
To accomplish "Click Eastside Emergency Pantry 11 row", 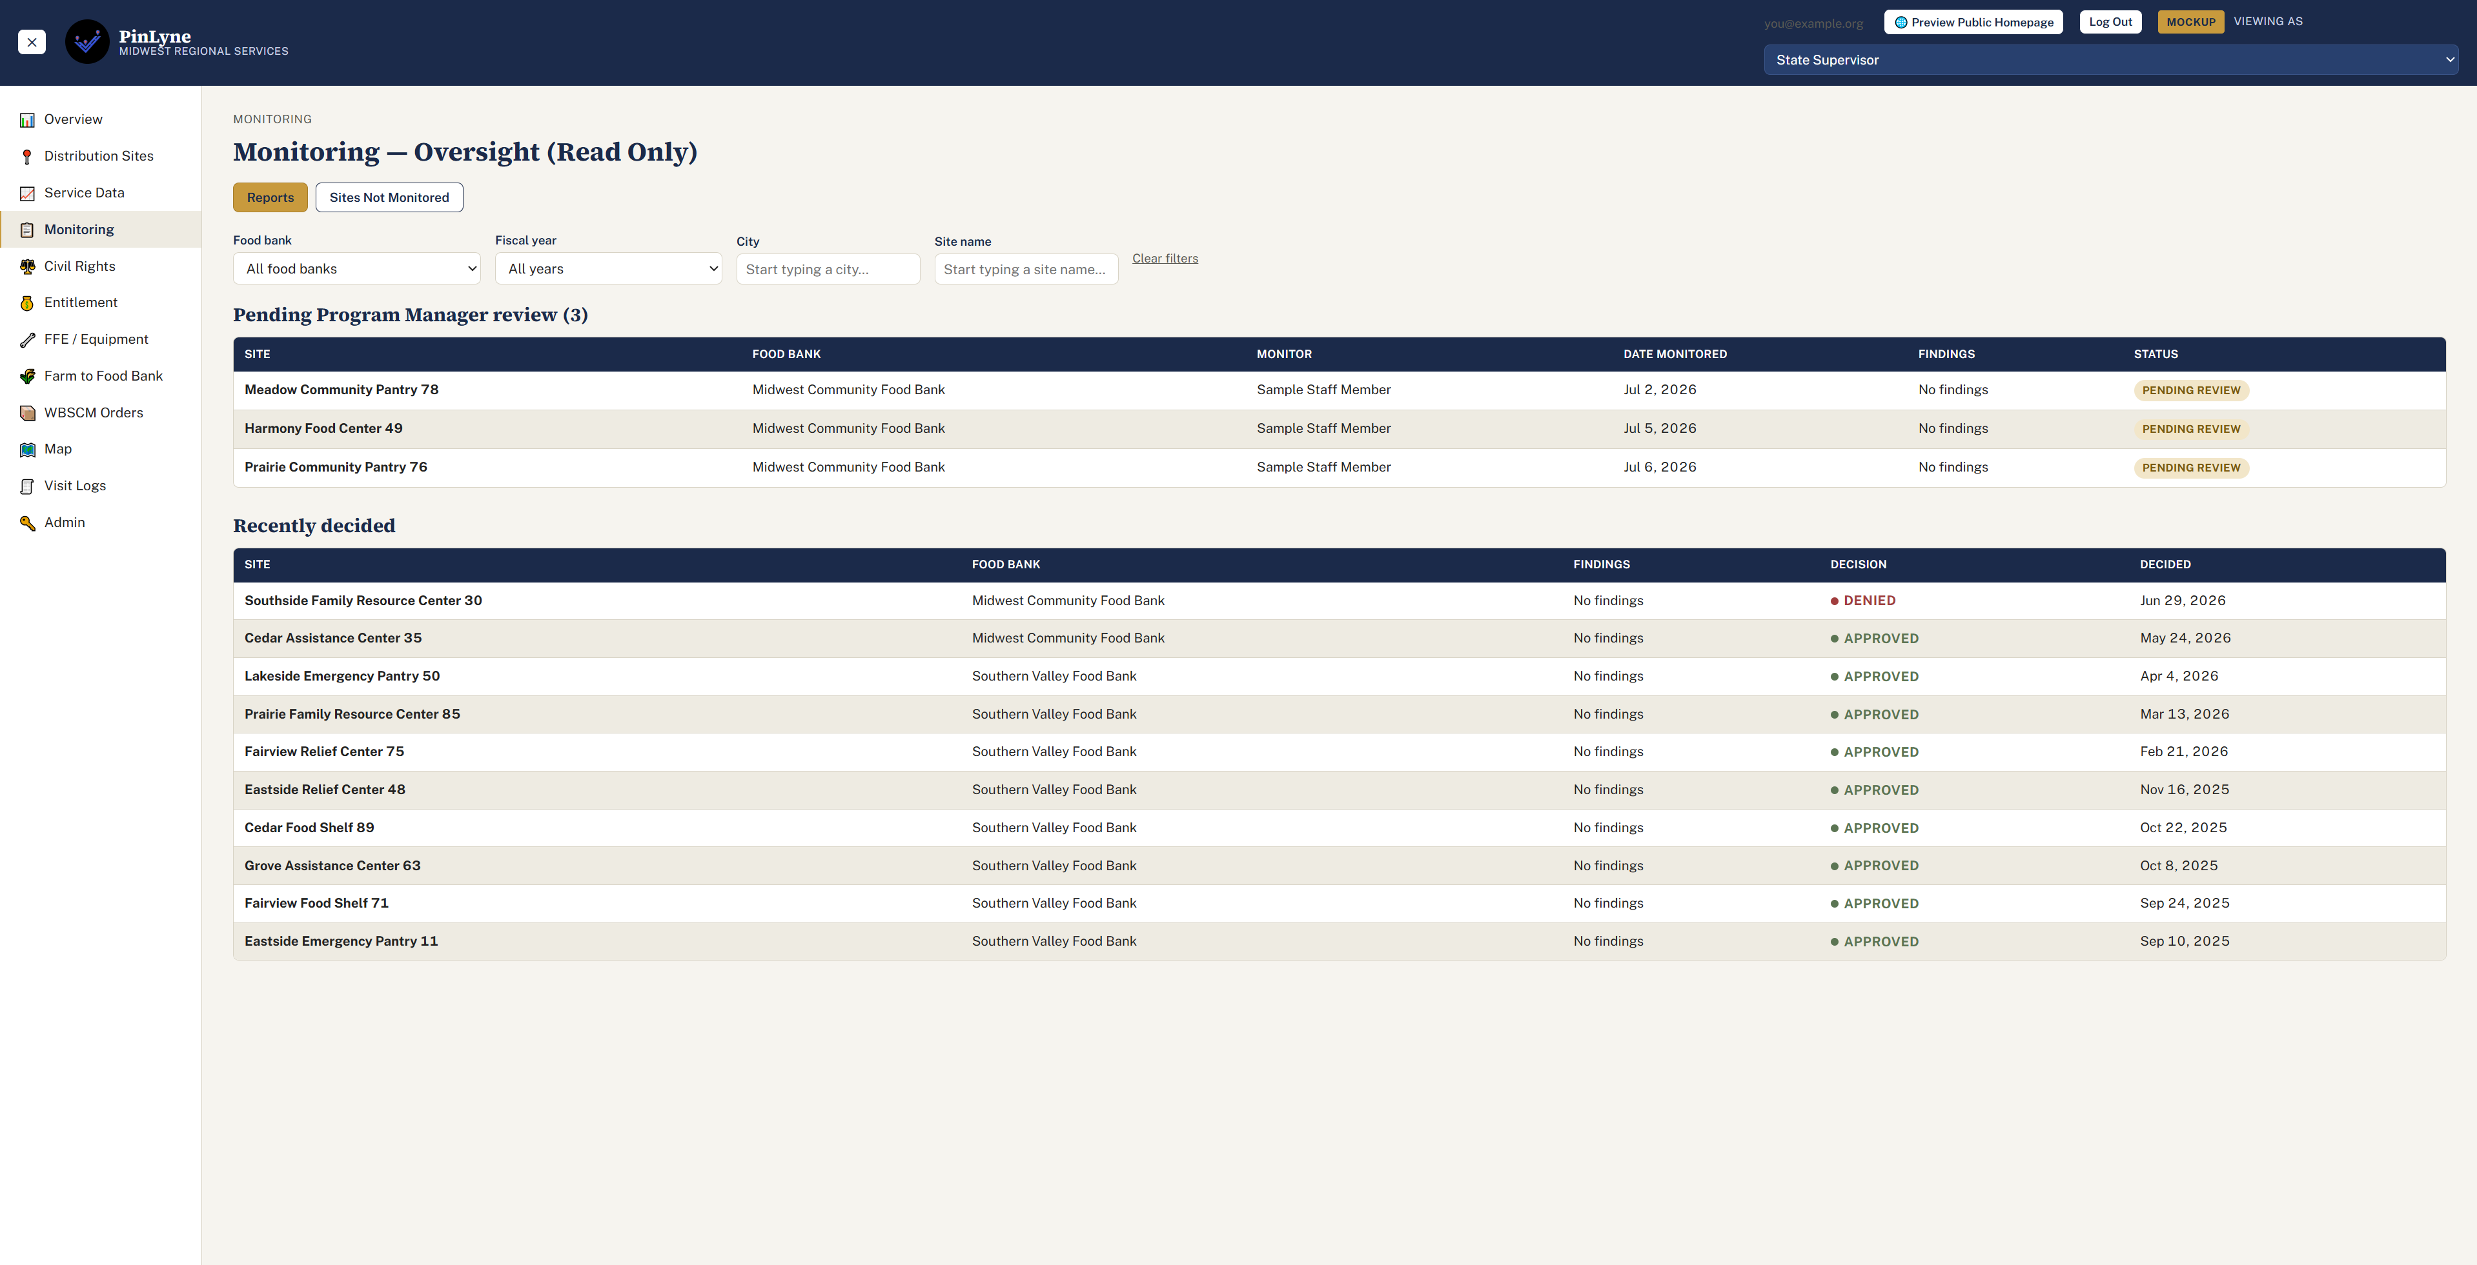I will [x=1338, y=941].
